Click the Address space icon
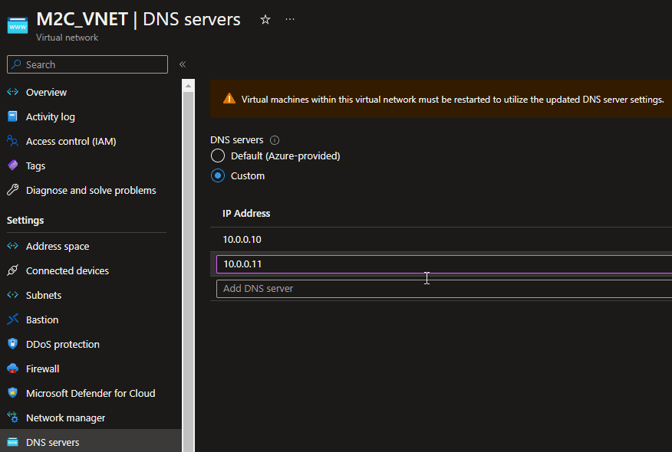Screen dimensions: 672x452 (x=13, y=246)
